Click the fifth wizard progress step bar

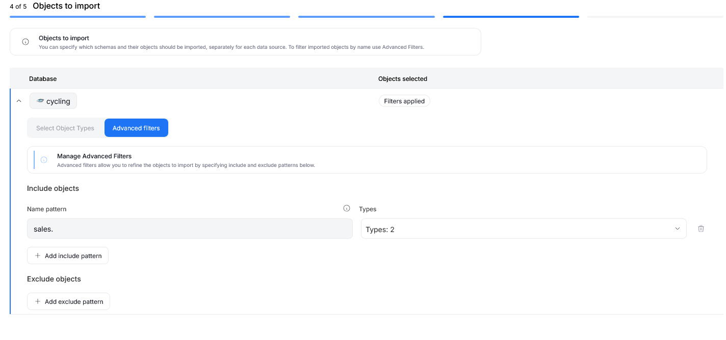coord(655,17)
